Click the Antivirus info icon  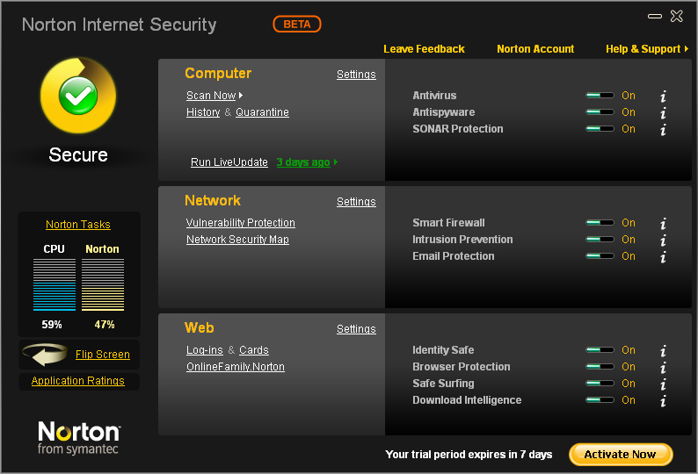[663, 96]
